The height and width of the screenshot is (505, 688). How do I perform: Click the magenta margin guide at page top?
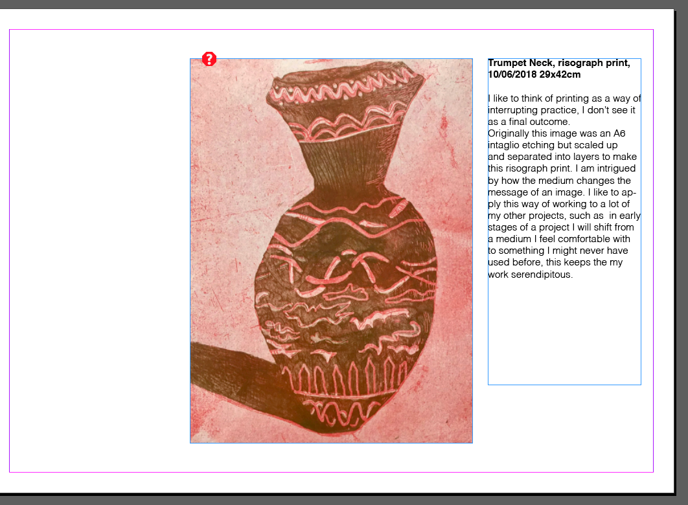point(331,30)
